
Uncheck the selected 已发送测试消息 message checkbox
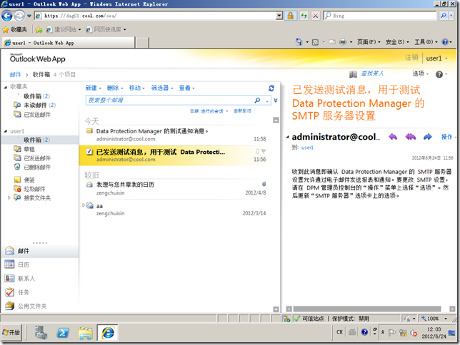pyautogui.click(x=89, y=152)
